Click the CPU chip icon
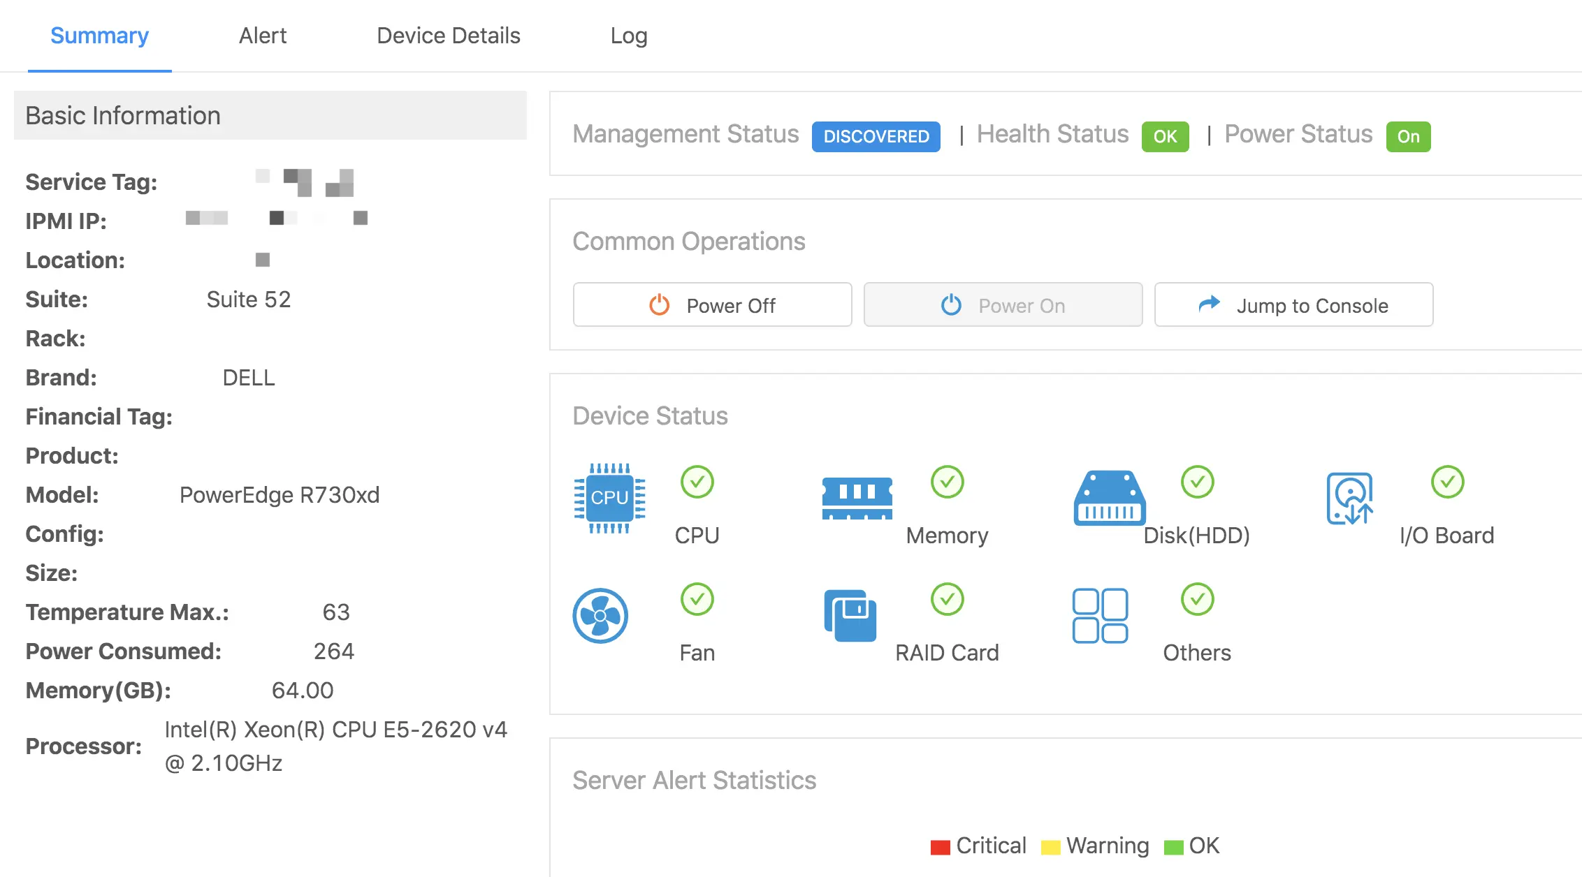The width and height of the screenshot is (1582, 877). coord(609,498)
